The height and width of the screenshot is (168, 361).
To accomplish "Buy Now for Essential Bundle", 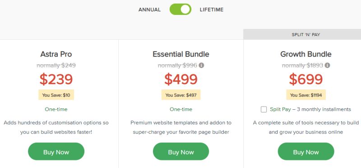I will click(181, 151).
